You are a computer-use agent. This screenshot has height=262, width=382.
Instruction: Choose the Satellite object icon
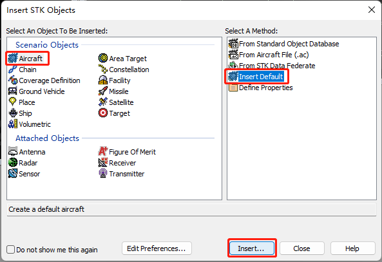point(103,102)
